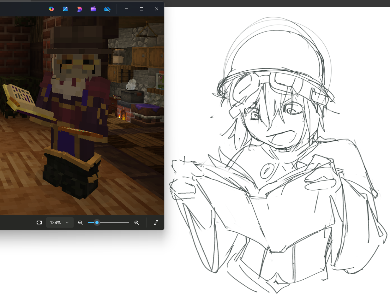Minimize the Photos window
The height and width of the screenshot is (297, 390).
point(126,9)
